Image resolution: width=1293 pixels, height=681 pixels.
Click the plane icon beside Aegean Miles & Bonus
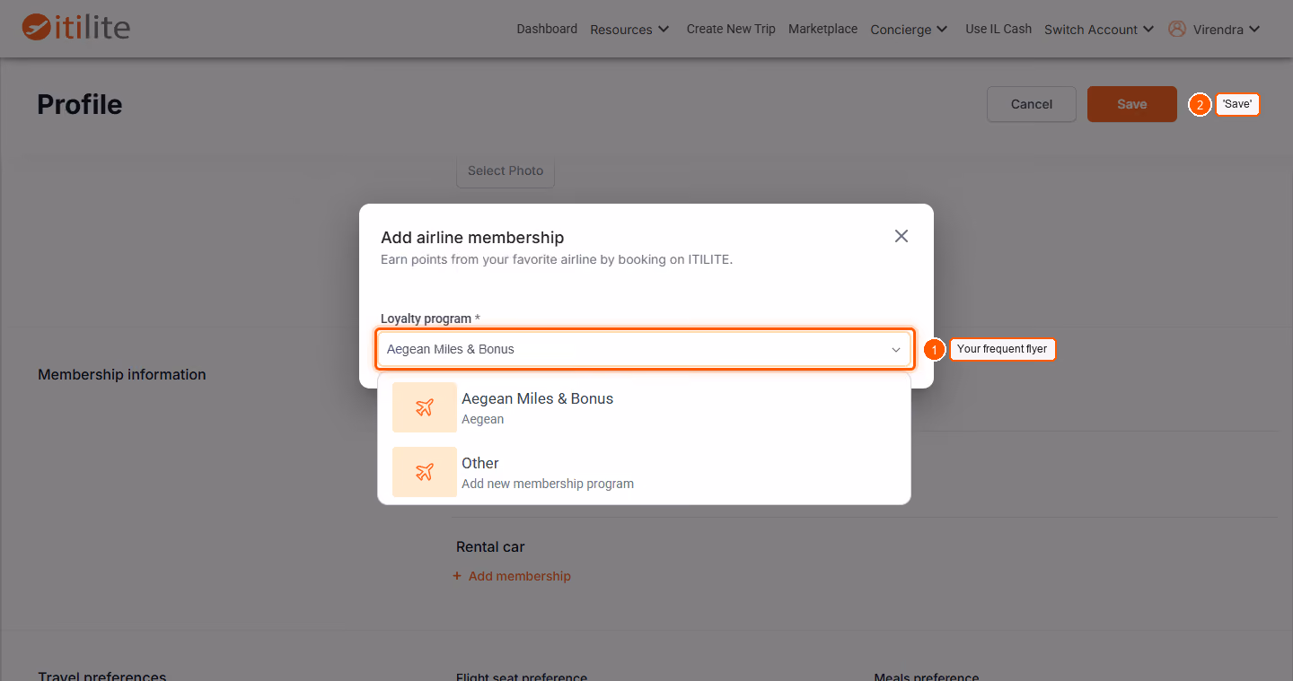tap(425, 407)
